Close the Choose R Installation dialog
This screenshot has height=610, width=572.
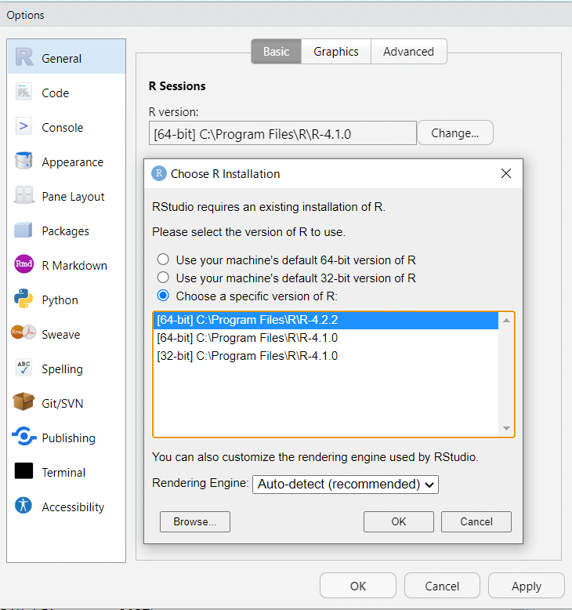(x=506, y=173)
